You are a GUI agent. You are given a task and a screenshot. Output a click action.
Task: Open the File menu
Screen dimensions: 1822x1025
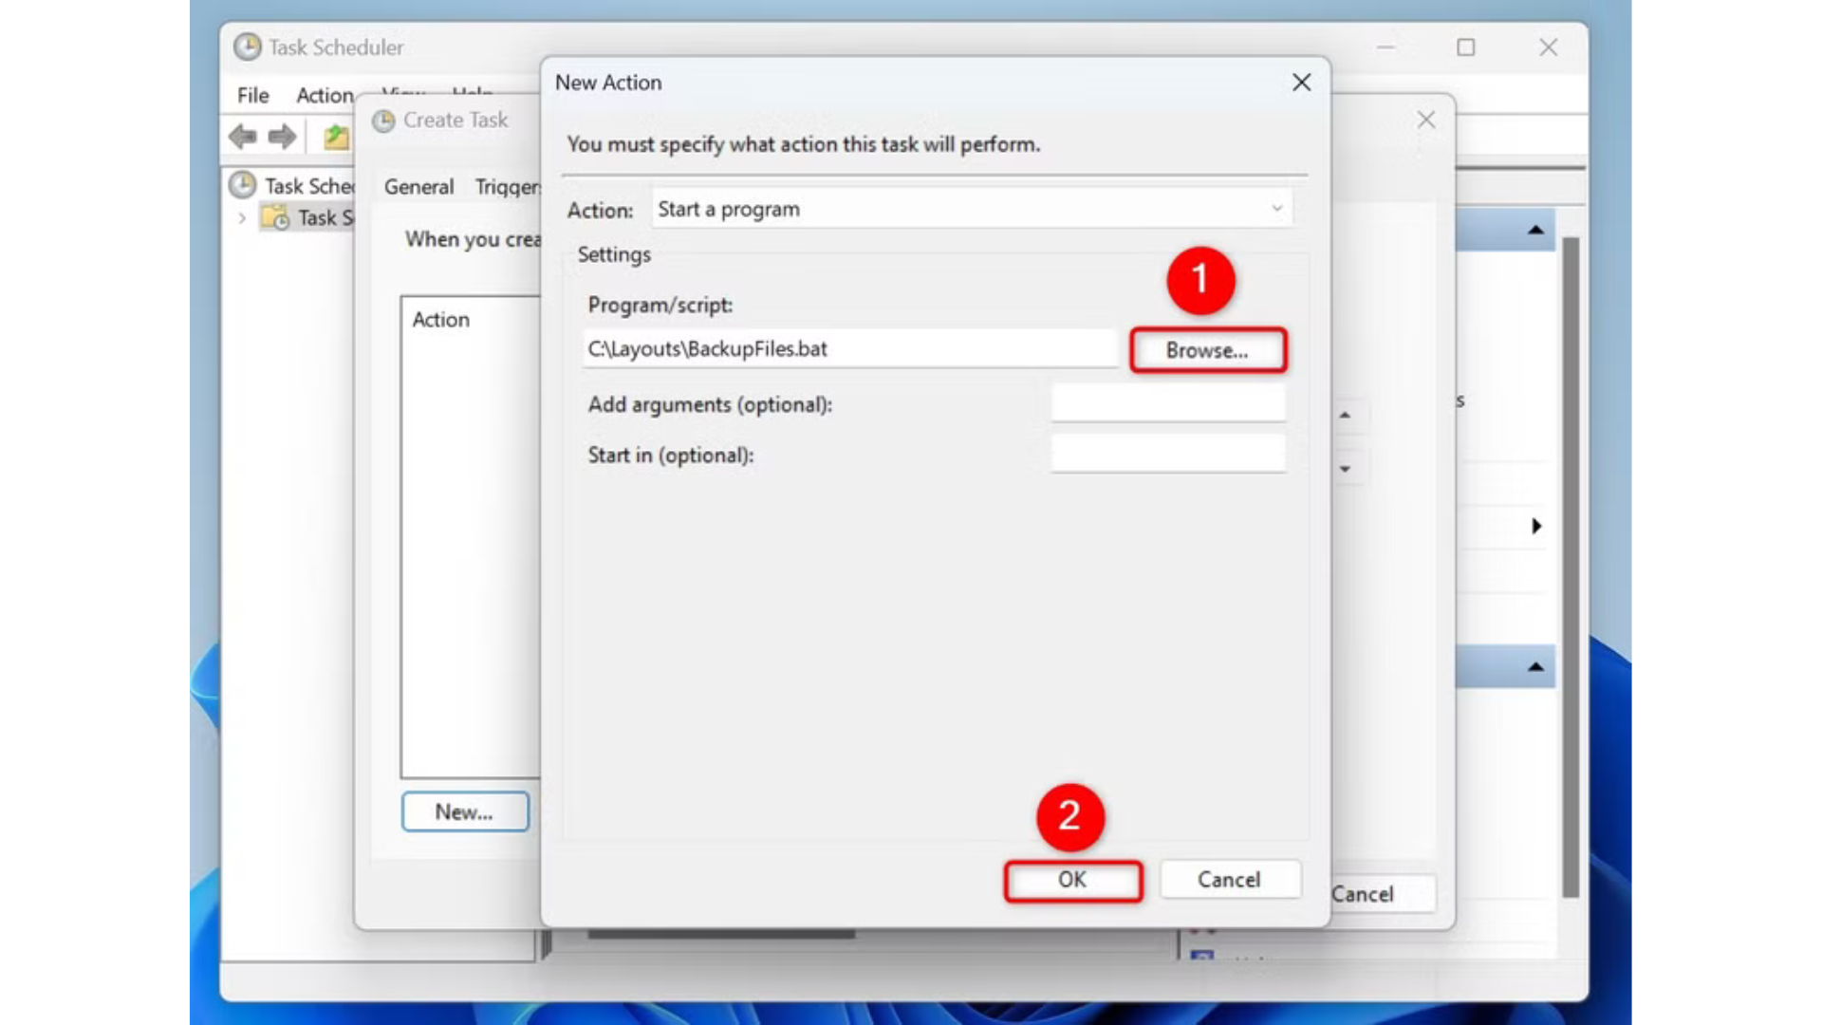251,95
